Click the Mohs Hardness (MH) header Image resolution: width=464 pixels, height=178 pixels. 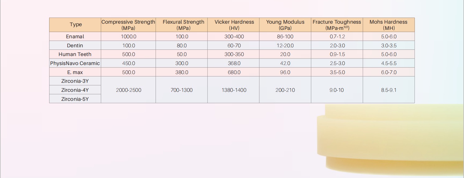pyautogui.click(x=389, y=25)
